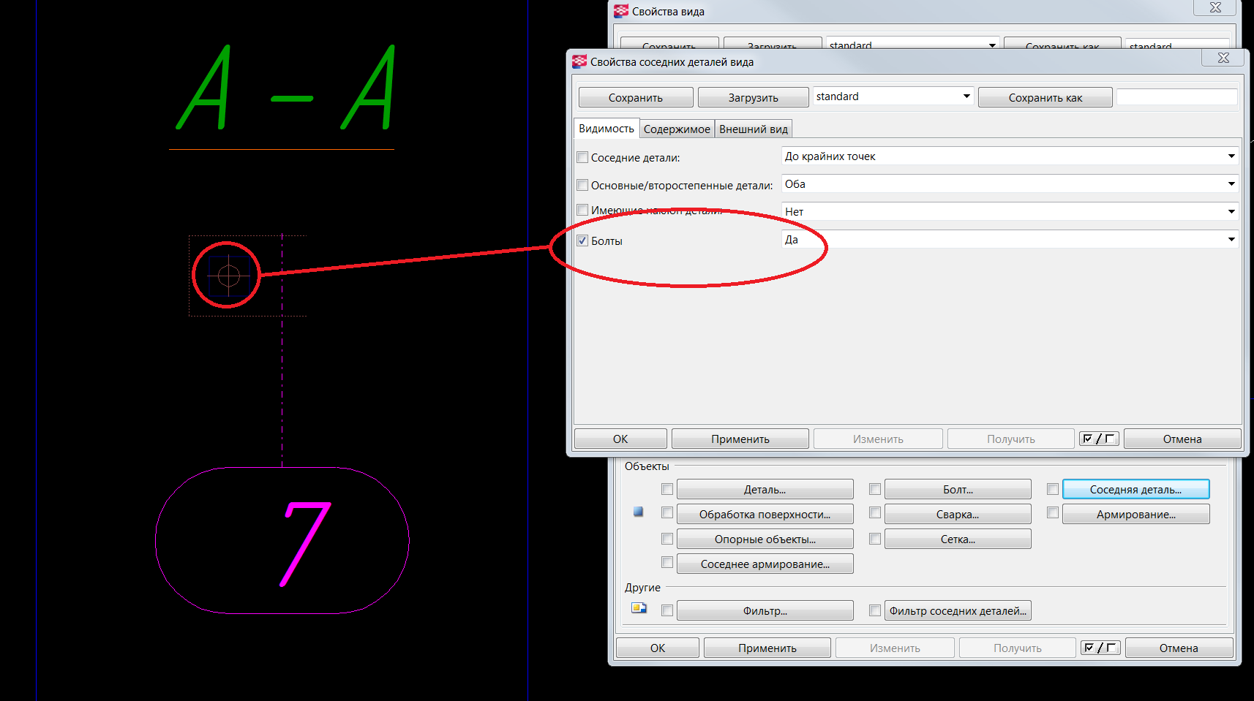Open the Сварка... settings button
This screenshot has width=1254, height=701.
957,515
